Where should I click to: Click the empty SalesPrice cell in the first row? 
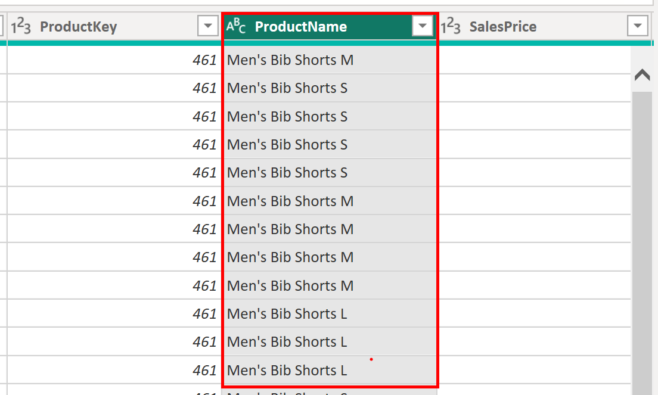click(x=533, y=60)
